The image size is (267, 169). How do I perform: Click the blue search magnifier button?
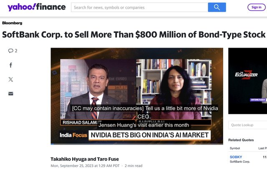point(217,8)
